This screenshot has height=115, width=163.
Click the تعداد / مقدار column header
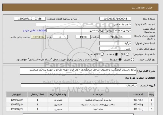[38, 94]
